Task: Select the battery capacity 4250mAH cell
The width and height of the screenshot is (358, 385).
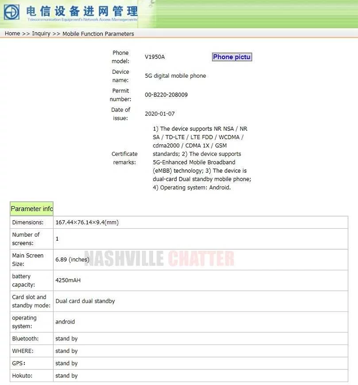Action: 68,280
